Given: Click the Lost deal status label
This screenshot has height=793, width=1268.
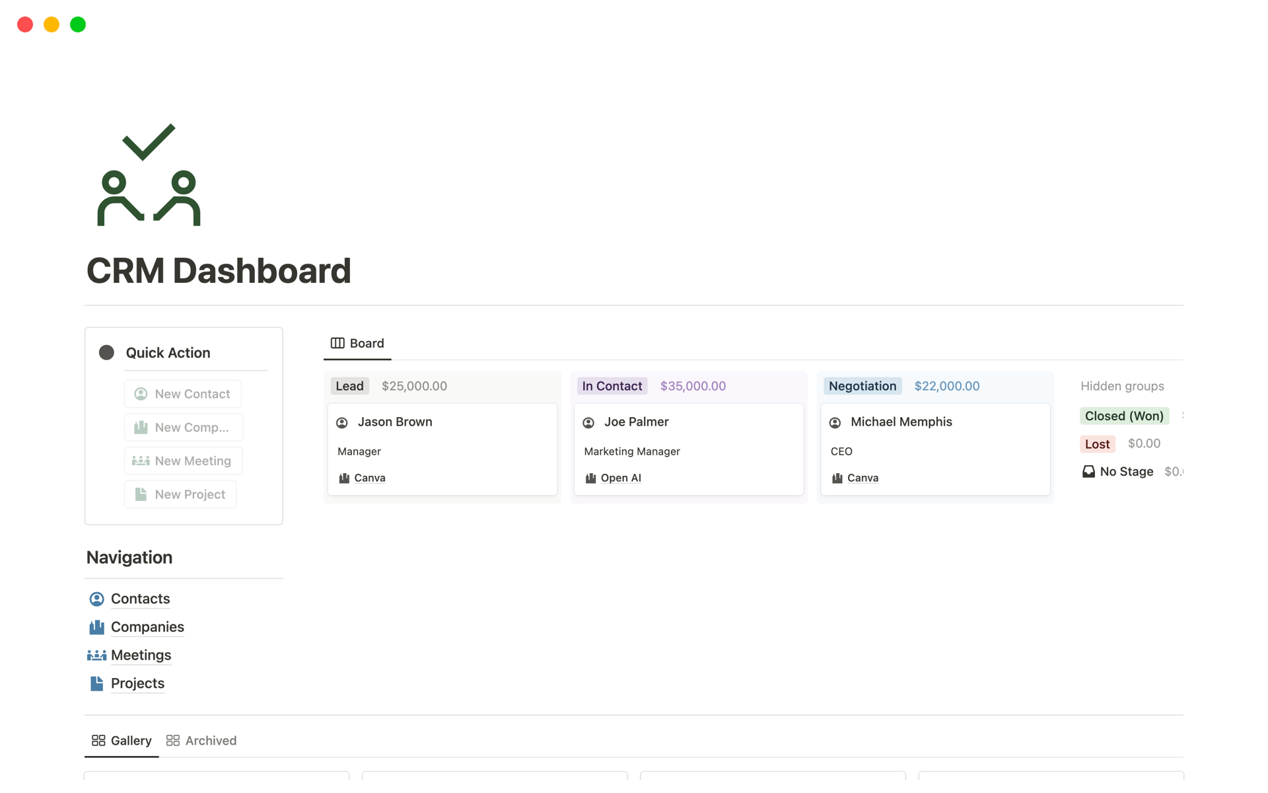Looking at the screenshot, I should [1096, 443].
